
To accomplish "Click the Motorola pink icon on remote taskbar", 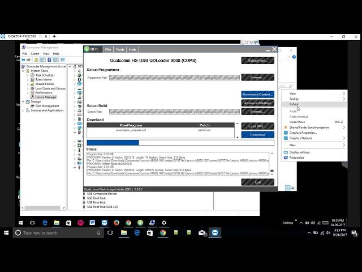I will pyautogui.click(x=80, y=223).
